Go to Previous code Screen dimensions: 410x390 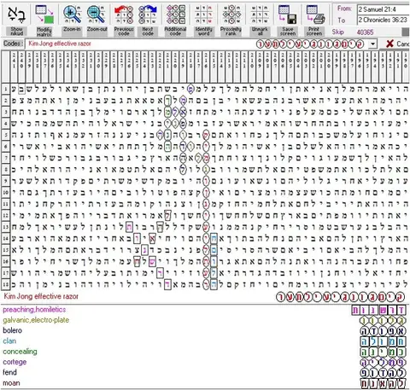click(x=124, y=15)
